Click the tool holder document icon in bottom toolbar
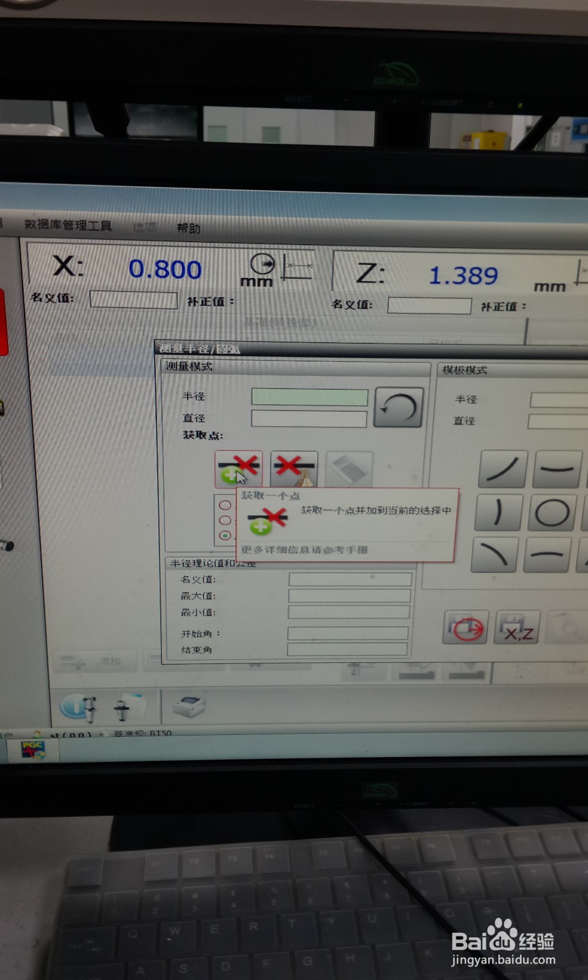Viewport: 588px width, 980px height. (130, 707)
